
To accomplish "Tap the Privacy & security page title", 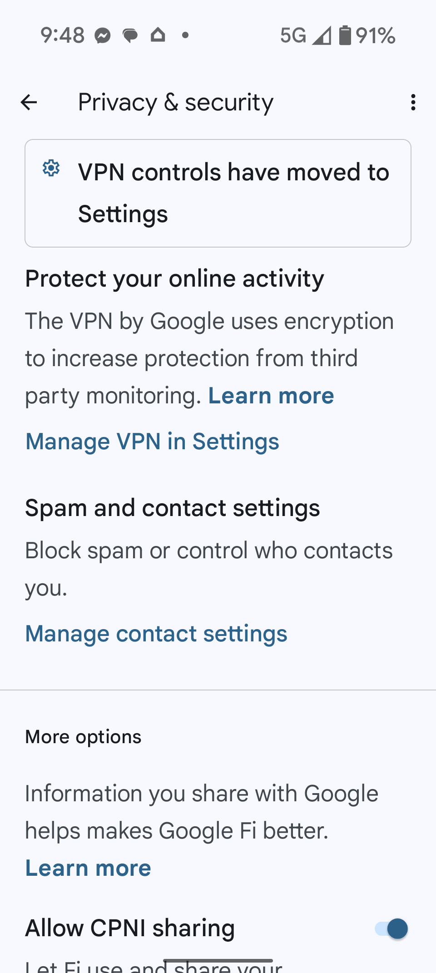I will (176, 102).
